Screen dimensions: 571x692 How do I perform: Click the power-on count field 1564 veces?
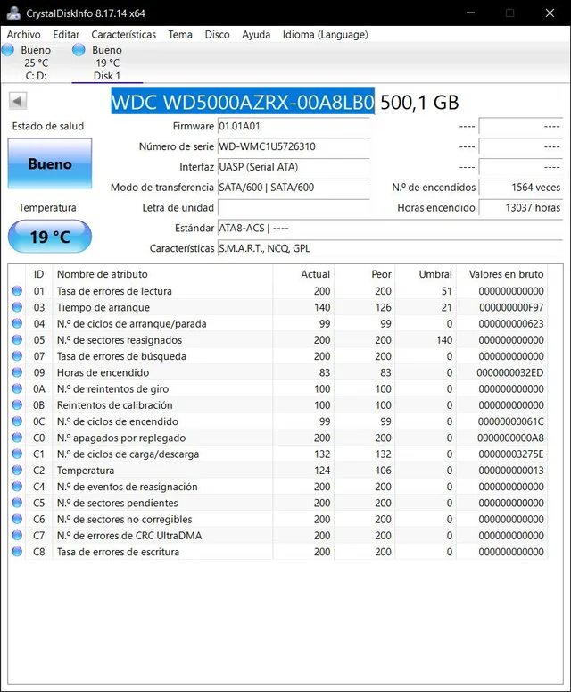pyautogui.click(x=521, y=188)
